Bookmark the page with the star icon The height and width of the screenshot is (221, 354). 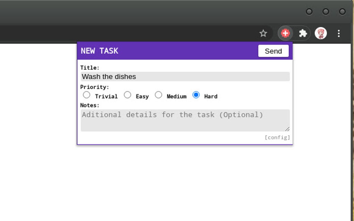click(263, 33)
